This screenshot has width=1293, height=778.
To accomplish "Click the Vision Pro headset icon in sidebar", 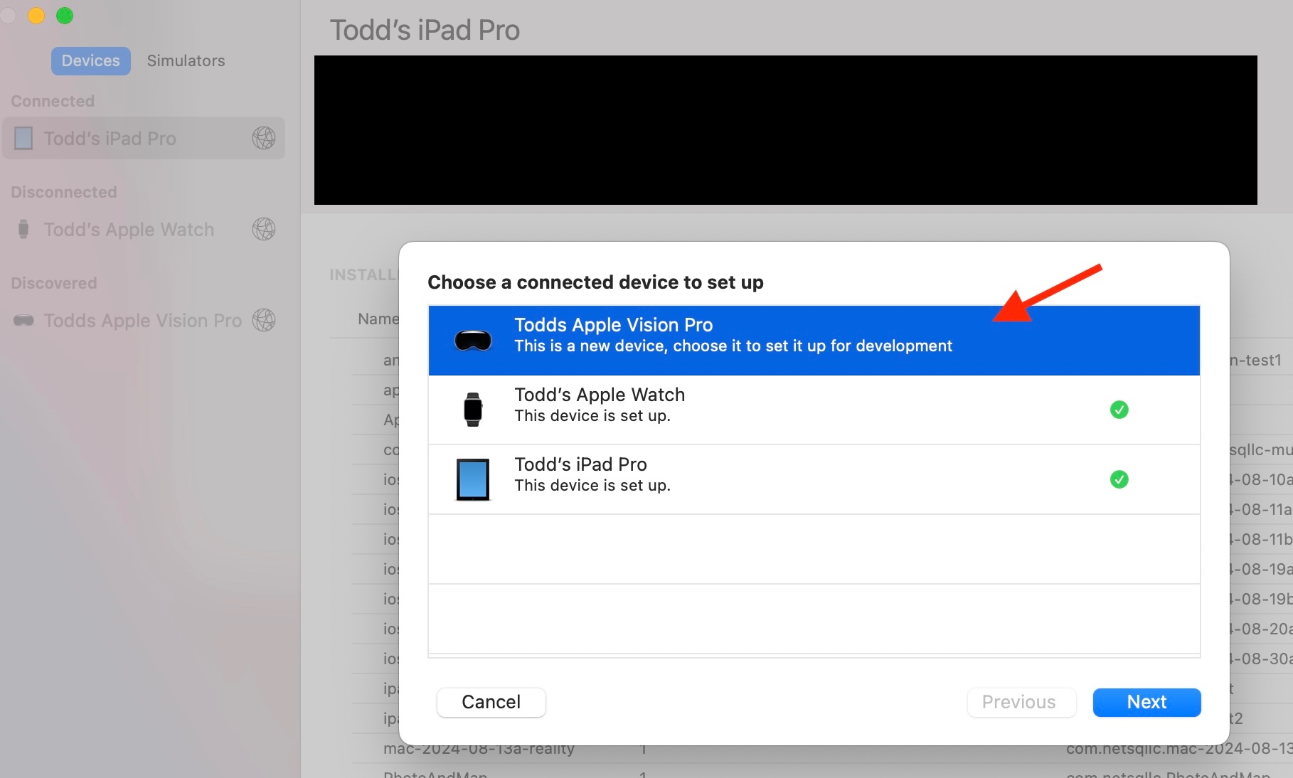I will pos(23,320).
